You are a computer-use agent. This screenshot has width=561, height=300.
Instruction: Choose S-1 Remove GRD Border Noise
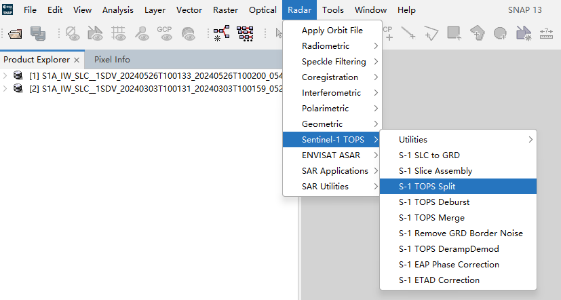click(459, 233)
